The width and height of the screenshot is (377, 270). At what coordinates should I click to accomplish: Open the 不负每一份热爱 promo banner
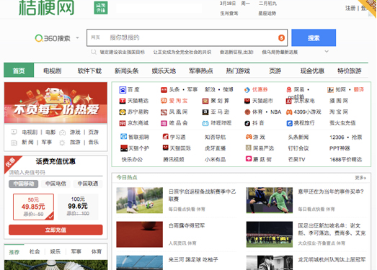(x=56, y=103)
